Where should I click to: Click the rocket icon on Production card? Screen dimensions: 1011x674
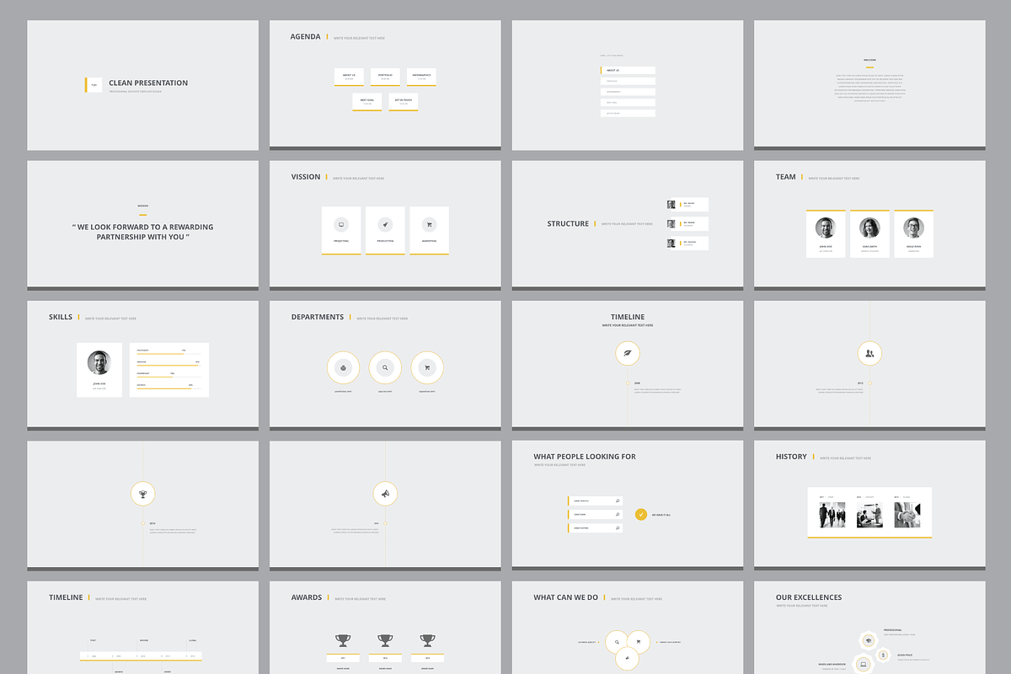click(x=385, y=224)
